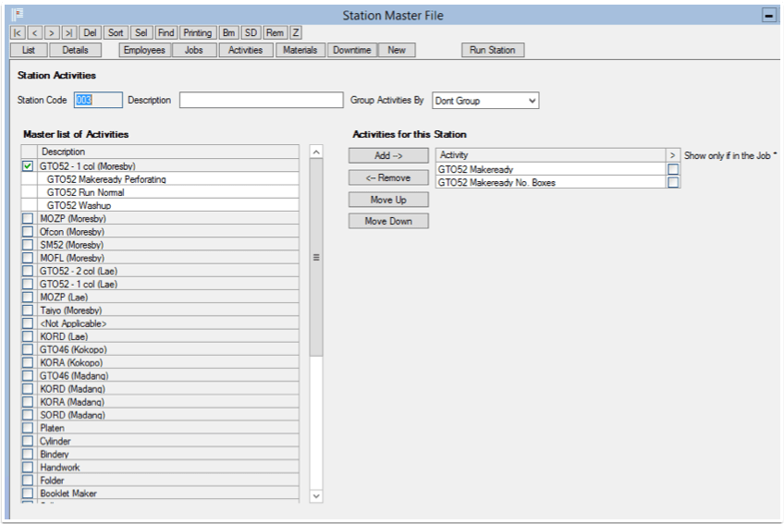
Task: Click the master list scroll down arrow
Action: coord(316,496)
